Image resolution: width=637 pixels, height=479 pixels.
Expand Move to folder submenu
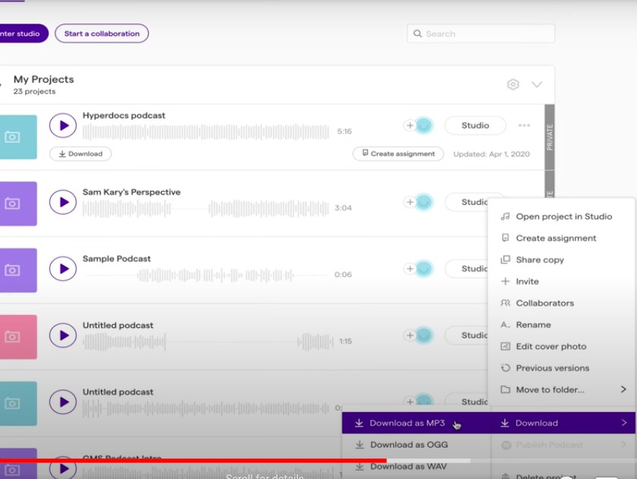(x=563, y=389)
